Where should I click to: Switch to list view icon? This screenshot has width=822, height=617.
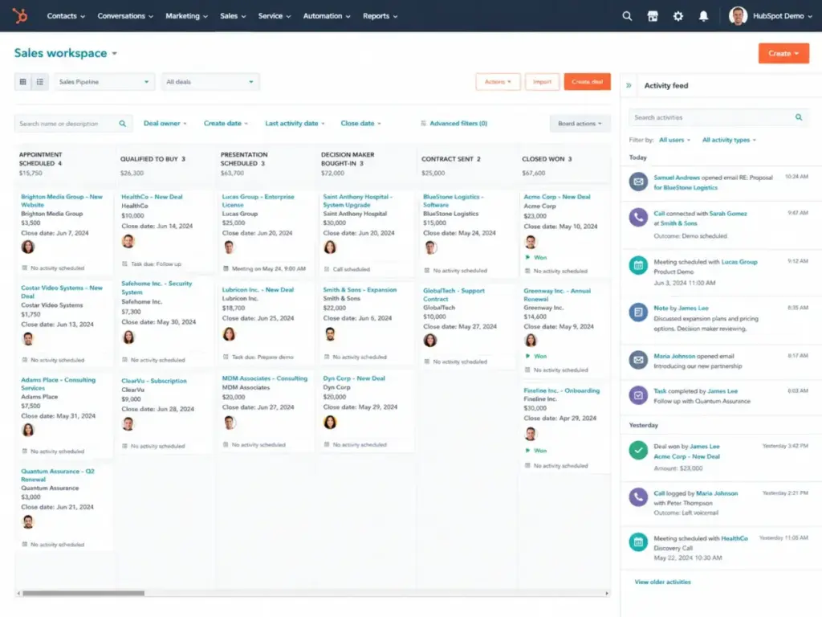(x=40, y=82)
